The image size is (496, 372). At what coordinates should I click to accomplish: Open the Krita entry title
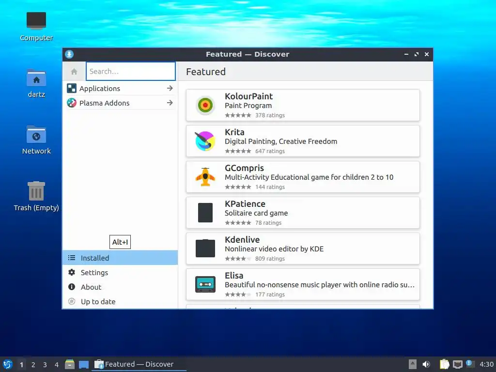tap(234, 132)
